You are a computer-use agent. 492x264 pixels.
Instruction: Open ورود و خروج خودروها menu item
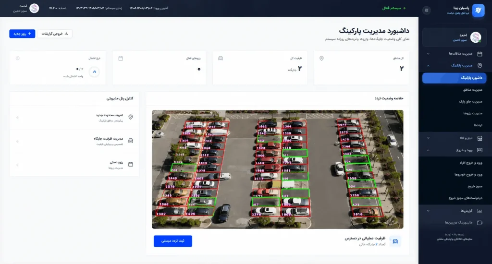click(468, 175)
